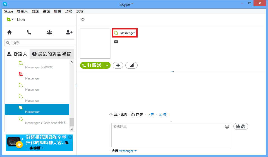268x157 pixels.
Task: Switch to the 聯絡人 tab
Action: pyautogui.click(x=17, y=54)
